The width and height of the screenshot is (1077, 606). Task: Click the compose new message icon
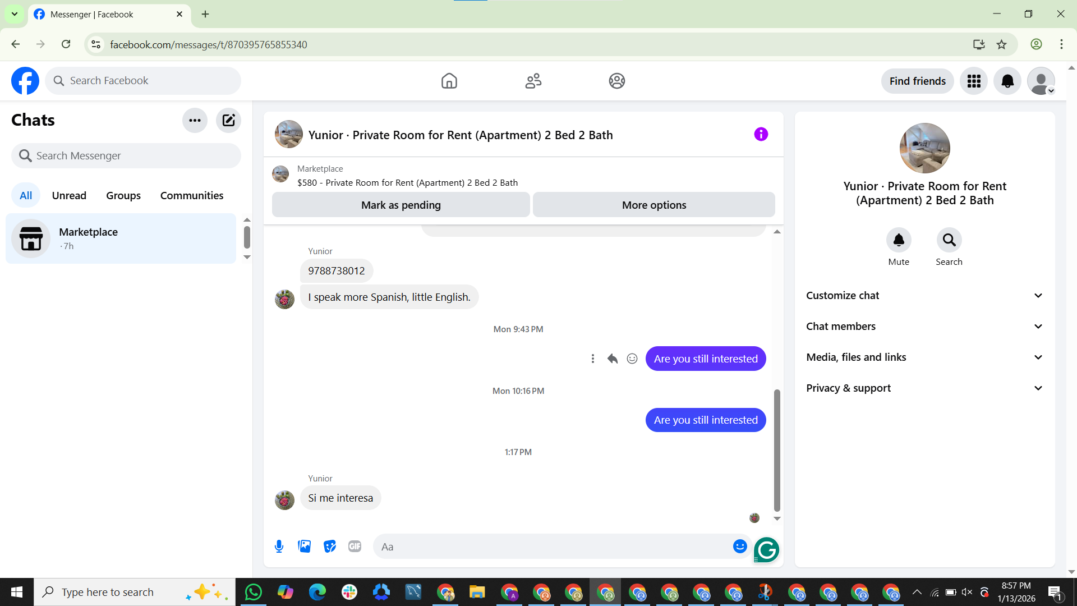point(228,120)
